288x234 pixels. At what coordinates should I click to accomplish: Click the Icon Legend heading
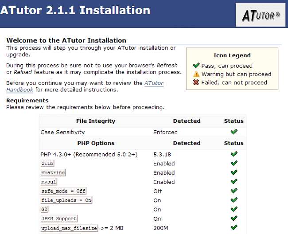coord(232,55)
